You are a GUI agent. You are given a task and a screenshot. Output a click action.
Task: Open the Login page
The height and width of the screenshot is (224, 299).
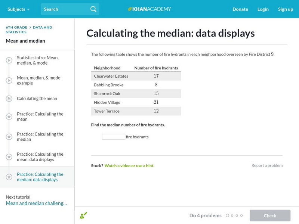[x=263, y=9]
